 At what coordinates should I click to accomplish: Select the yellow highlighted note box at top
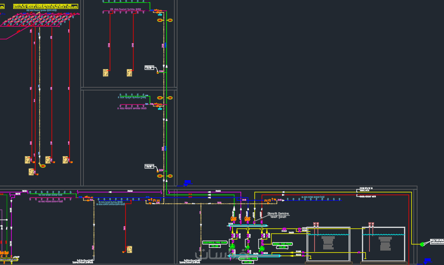[x=45, y=6]
